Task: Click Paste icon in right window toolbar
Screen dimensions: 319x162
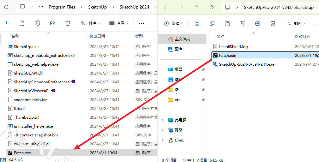Action: coord(227,23)
